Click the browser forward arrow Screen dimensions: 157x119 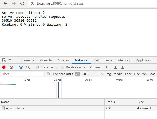(14, 4)
